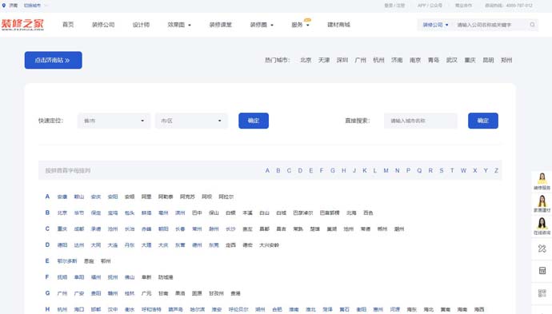The image size is (552, 314).
Task: Select 海口 in row H
Action: (79, 309)
